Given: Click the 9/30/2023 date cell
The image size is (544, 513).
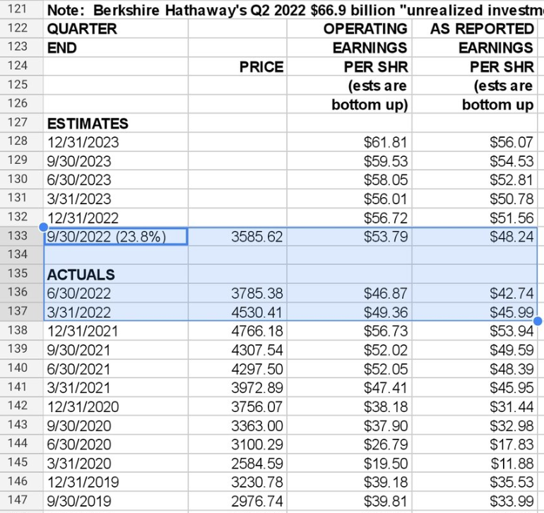Looking at the screenshot, I should [x=116, y=161].
